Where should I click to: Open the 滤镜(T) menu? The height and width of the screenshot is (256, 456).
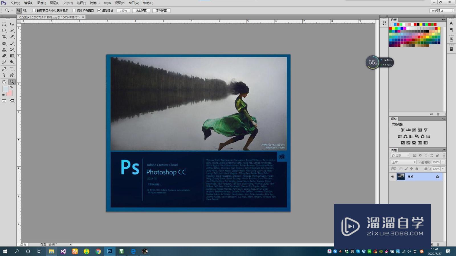[x=95, y=3]
